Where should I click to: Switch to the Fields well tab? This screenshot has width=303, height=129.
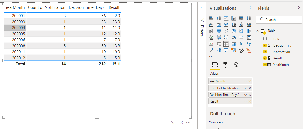click(215, 65)
